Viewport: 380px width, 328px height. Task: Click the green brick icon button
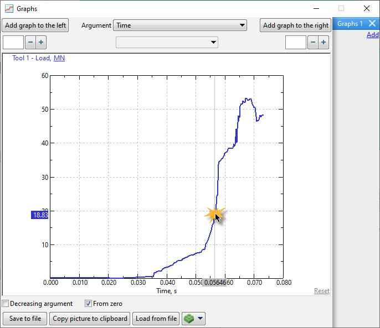pyautogui.click(x=189, y=319)
